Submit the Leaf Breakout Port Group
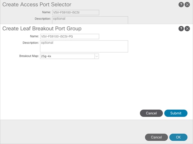193x144 pixels. pos(176,113)
